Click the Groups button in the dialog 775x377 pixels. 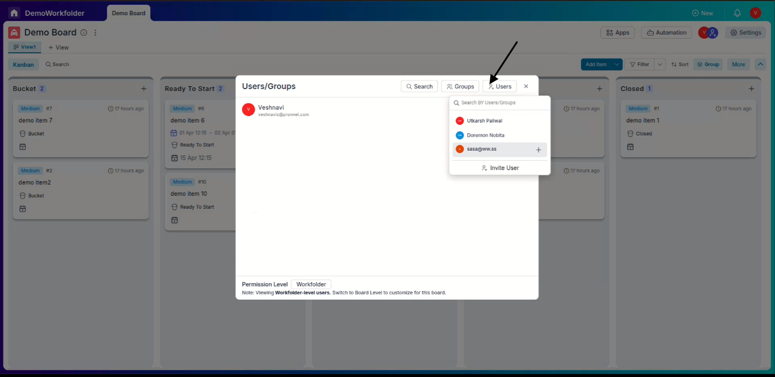point(460,86)
